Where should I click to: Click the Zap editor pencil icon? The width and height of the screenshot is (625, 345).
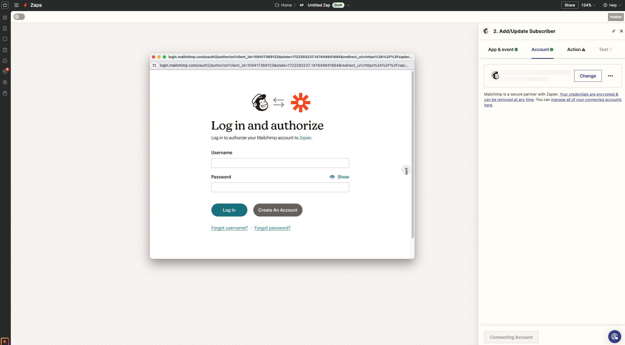tap(614, 31)
